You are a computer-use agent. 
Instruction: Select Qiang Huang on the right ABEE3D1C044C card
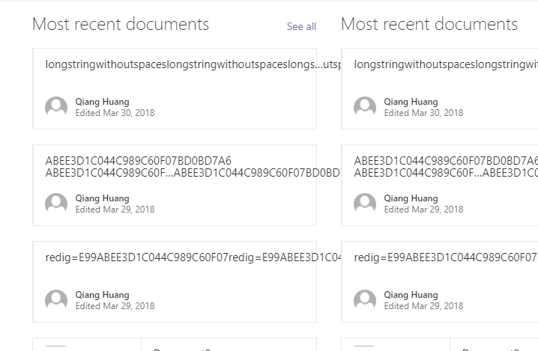pos(411,198)
